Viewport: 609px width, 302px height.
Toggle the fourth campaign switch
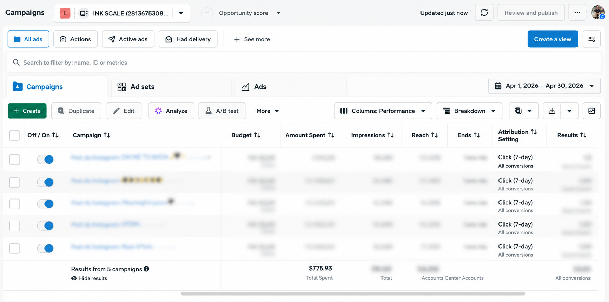(x=46, y=226)
